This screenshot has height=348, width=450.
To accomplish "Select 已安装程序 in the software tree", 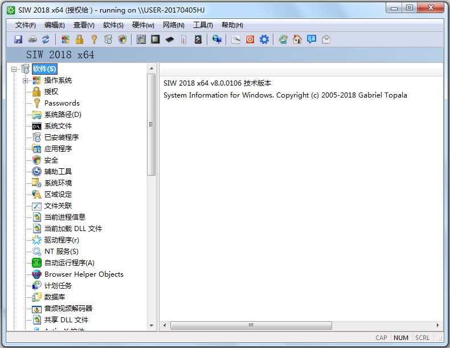I will pyautogui.click(x=62, y=137).
